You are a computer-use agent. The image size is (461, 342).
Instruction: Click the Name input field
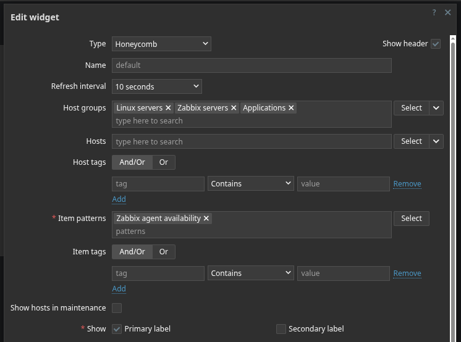point(252,65)
